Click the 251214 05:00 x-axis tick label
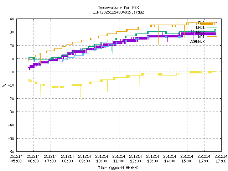This screenshot has height=171, width=228. pos(16,158)
